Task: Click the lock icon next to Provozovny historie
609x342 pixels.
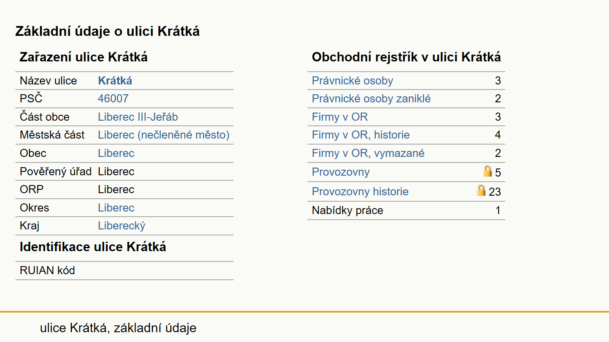Action: 481,190
